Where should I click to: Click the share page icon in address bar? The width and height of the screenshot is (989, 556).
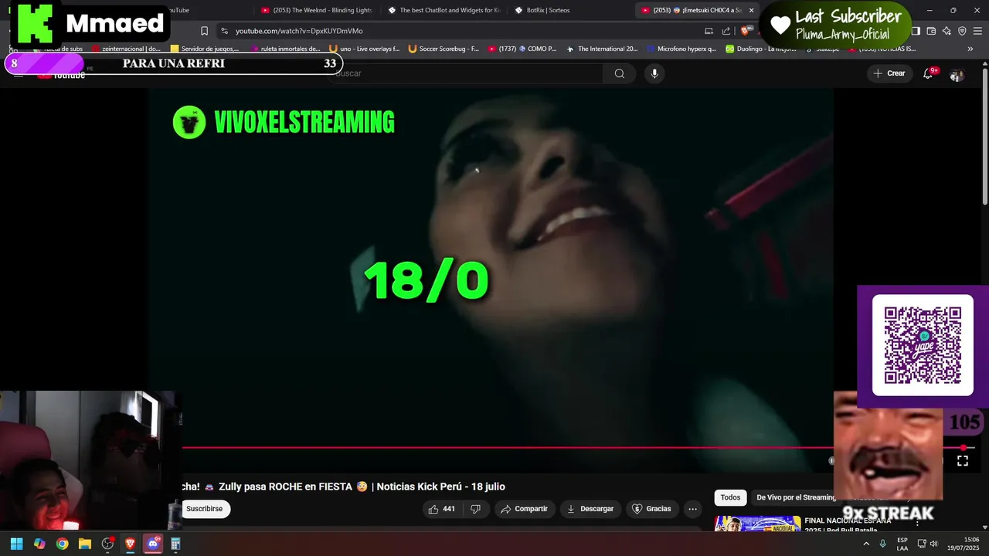click(x=726, y=31)
